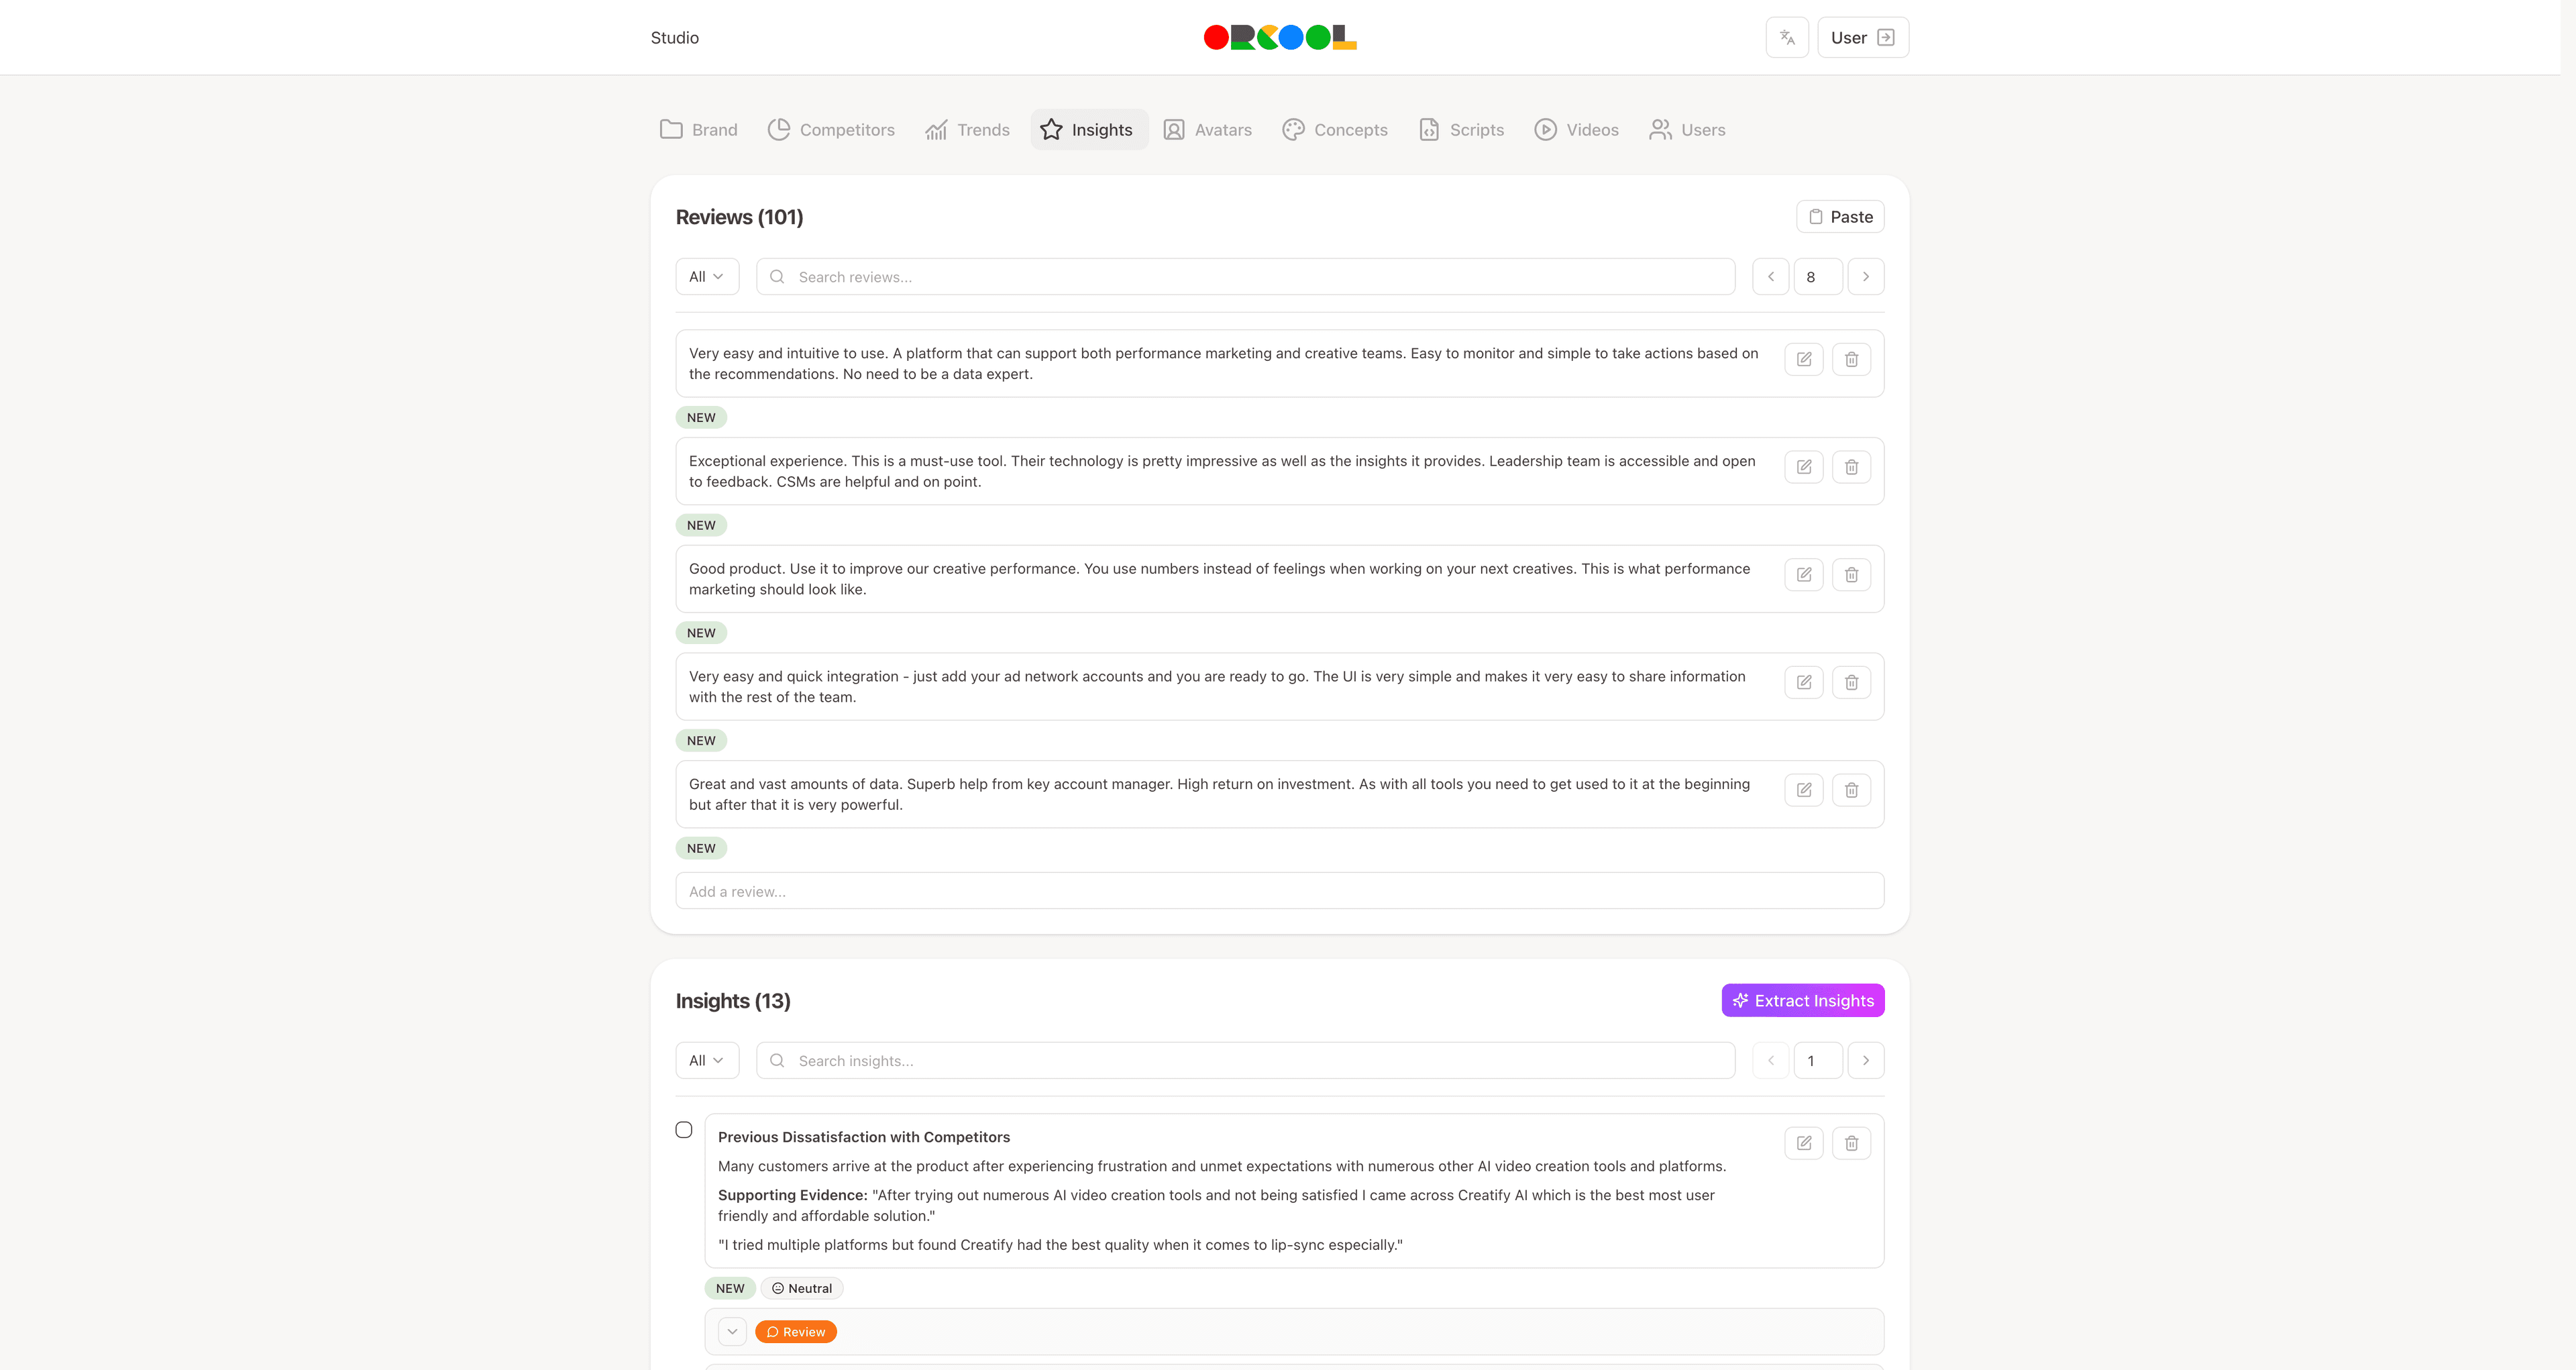The width and height of the screenshot is (2576, 1370).
Task: Edit the 'Previous Dissatisfaction with Competitors' insight
Action: (x=1804, y=1143)
